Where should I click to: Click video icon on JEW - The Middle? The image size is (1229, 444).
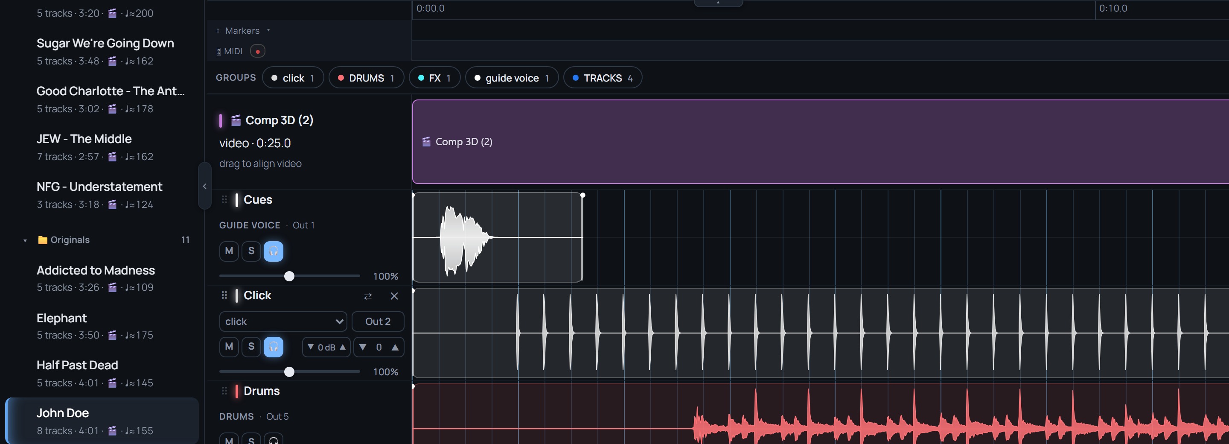tap(112, 157)
